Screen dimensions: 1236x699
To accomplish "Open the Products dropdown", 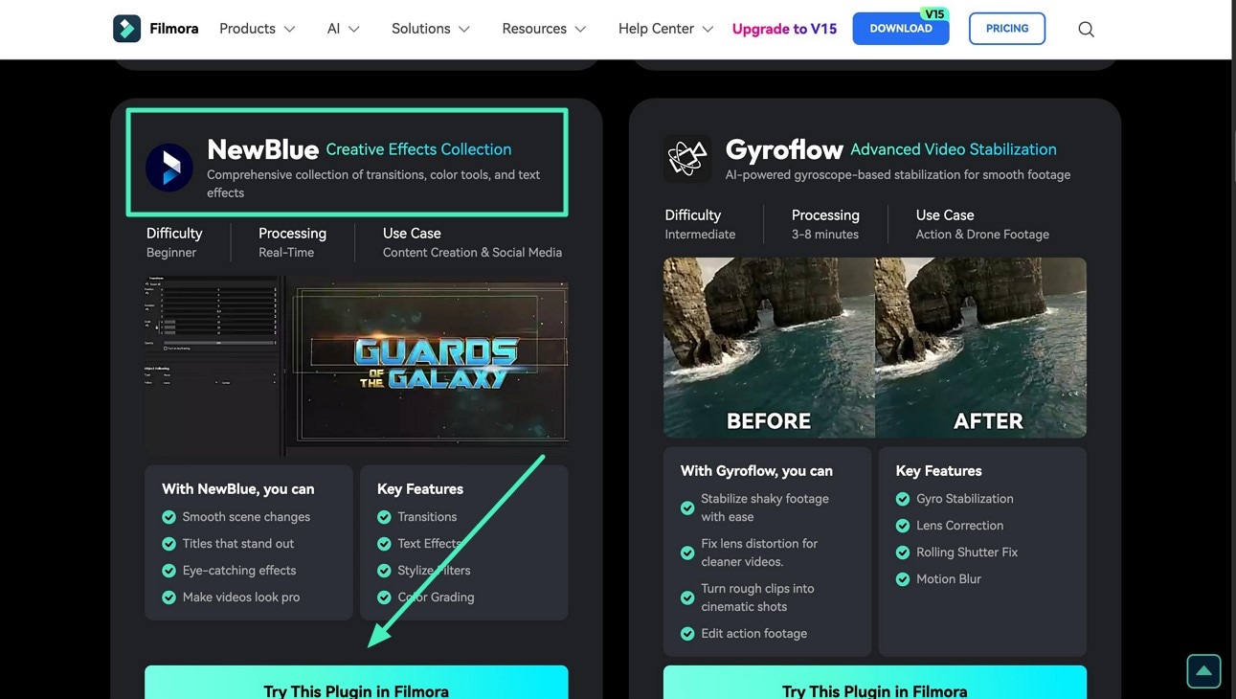I will pyautogui.click(x=256, y=29).
